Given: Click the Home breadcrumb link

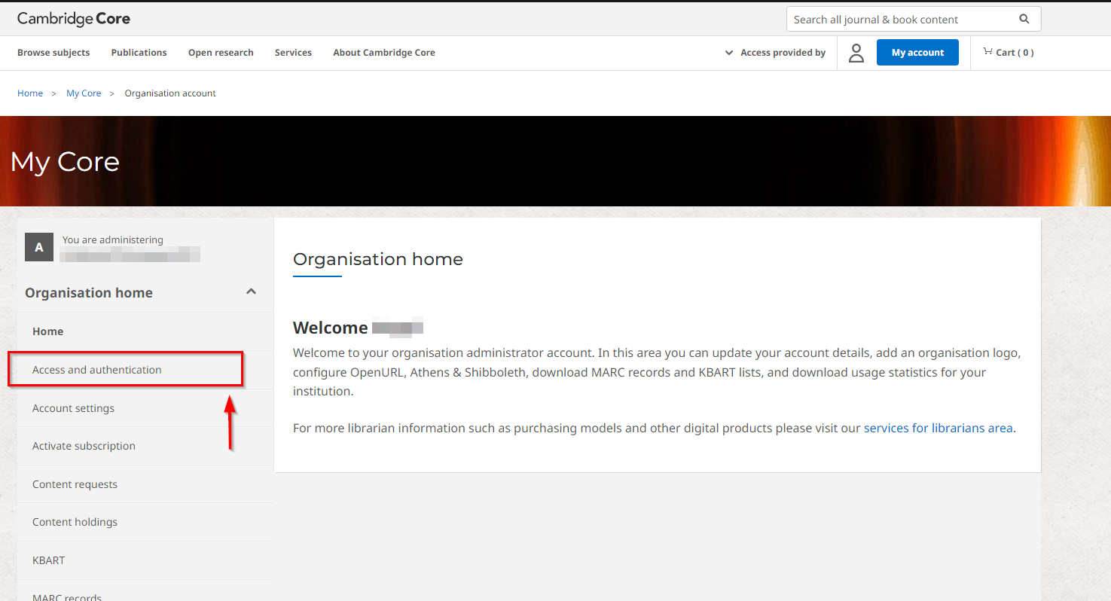Looking at the screenshot, I should [30, 93].
